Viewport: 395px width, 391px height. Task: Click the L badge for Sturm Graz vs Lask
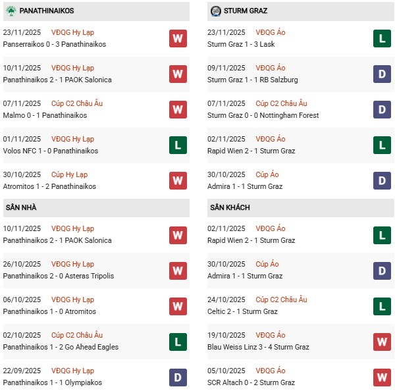382,38
